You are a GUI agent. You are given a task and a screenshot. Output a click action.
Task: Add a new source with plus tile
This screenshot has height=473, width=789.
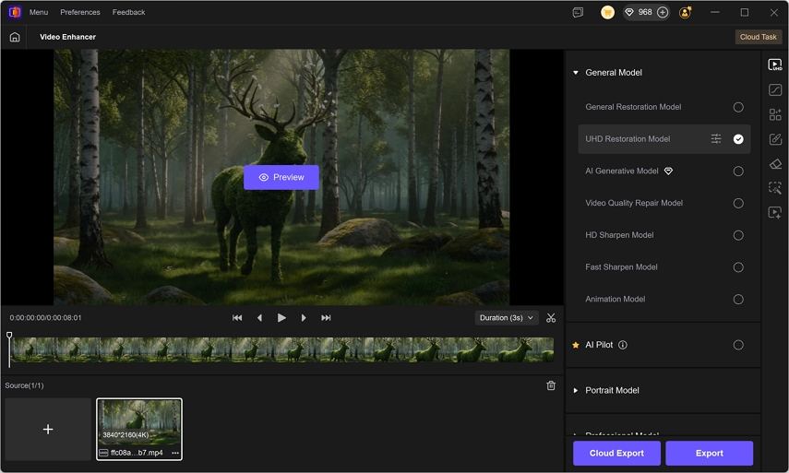point(48,430)
